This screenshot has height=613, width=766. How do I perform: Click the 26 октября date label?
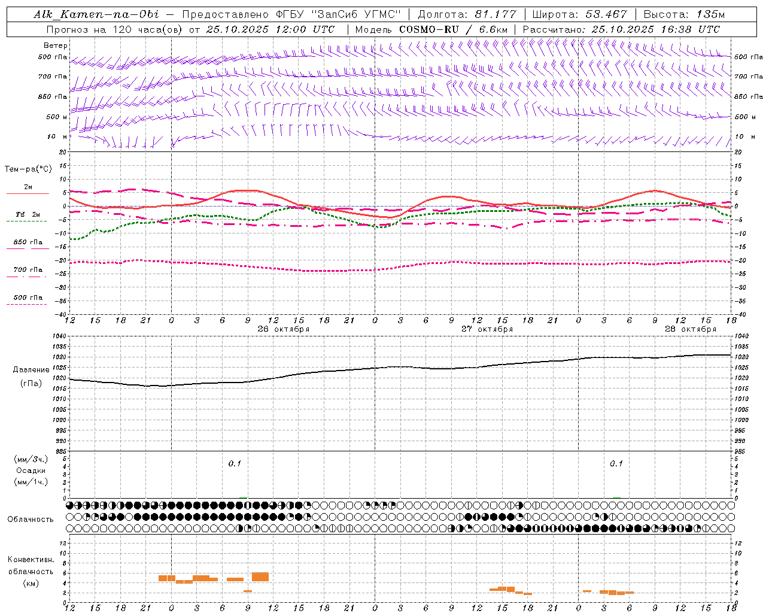[x=284, y=329]
